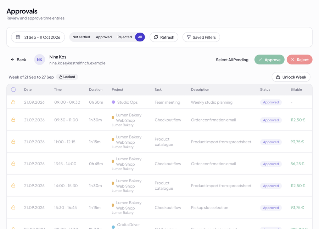Click the Approved status badge for Weekly studio planning
The image size is (319, 229).
[271, 102]
